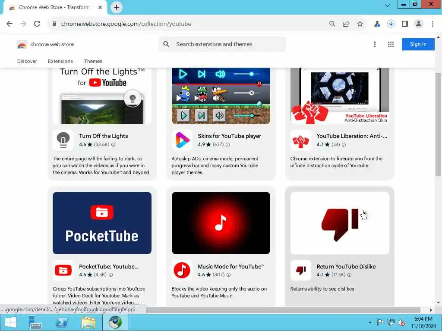Open Skins for YouTube player title
The height and width of the screenshot is (331, 442).
click(x=230, y=136)
